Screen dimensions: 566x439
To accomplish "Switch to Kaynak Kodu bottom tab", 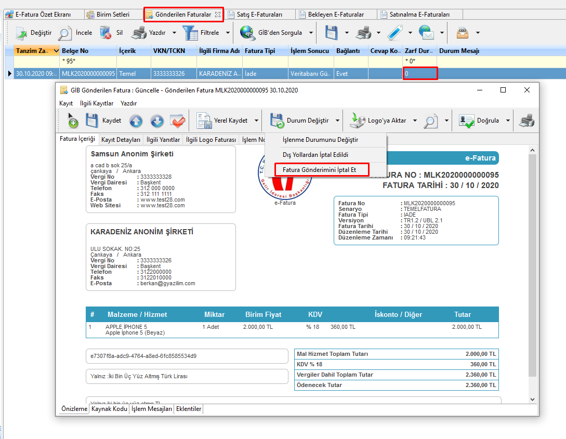I will tap(109, 409).
